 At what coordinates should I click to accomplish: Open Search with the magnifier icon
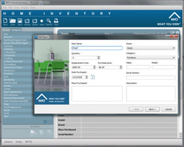[x=49, y=22]
